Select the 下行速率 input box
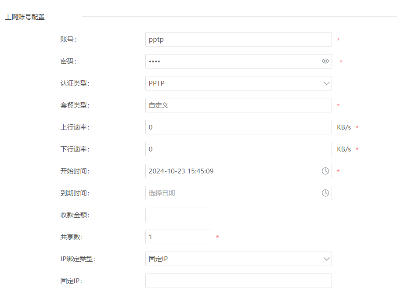The image size is (397, 299). 238,149
